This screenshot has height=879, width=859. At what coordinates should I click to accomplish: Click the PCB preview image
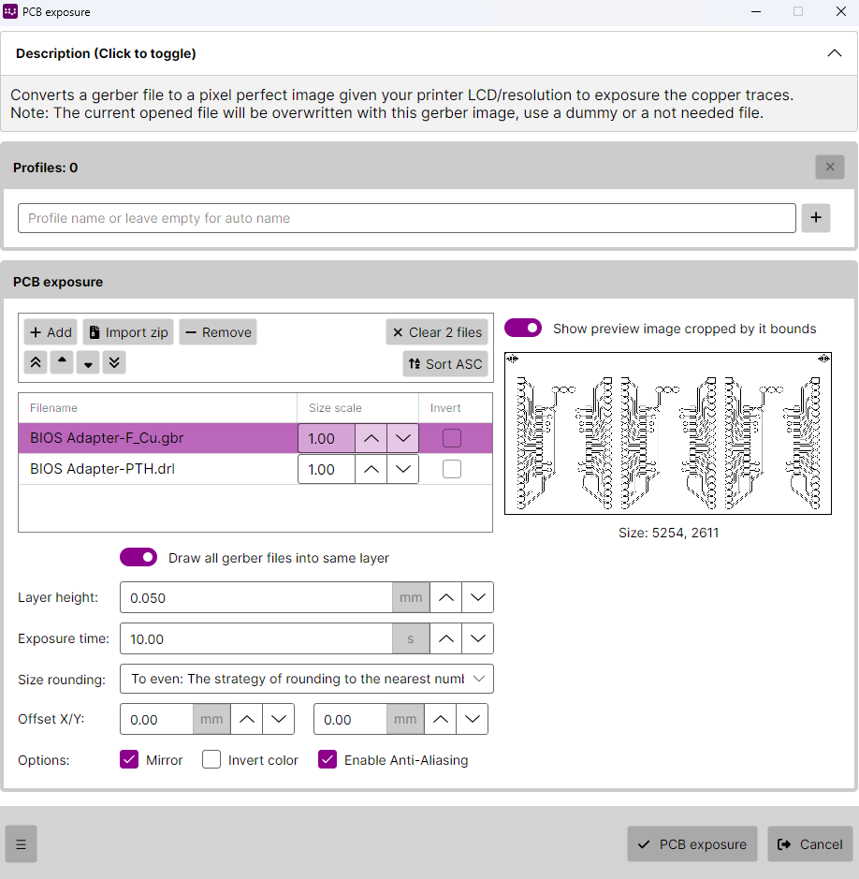point(668,433)
